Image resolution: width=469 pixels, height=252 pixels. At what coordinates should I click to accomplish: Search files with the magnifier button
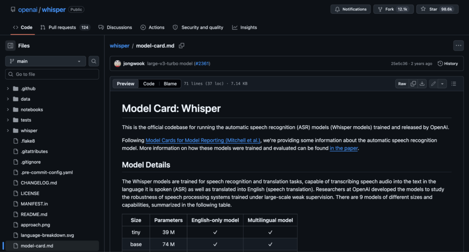93,61
